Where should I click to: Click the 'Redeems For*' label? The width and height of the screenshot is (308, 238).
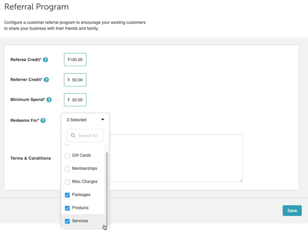click(x=25, y=121)
